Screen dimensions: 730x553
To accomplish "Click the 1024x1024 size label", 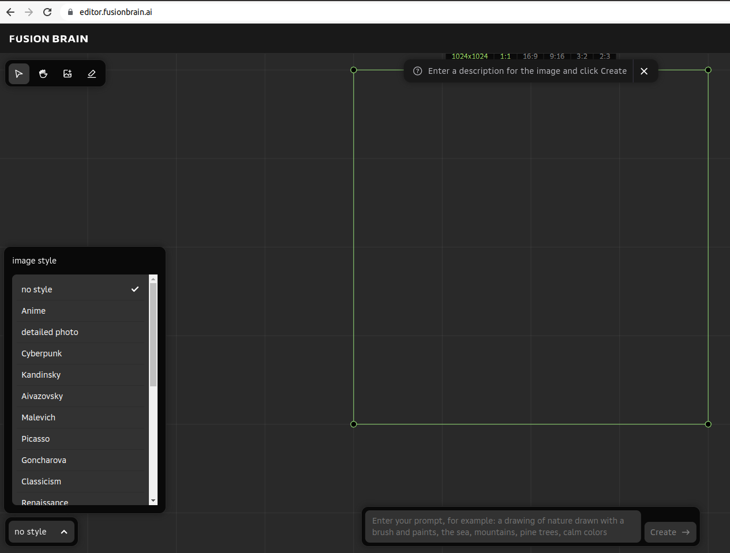I will click(470, 56).
